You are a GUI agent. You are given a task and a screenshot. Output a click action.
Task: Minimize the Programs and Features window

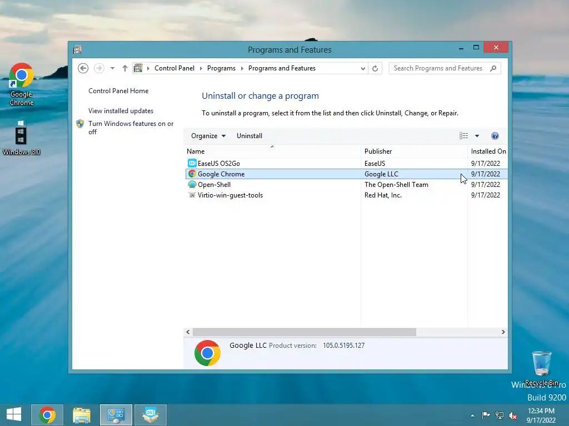(461, 48)
